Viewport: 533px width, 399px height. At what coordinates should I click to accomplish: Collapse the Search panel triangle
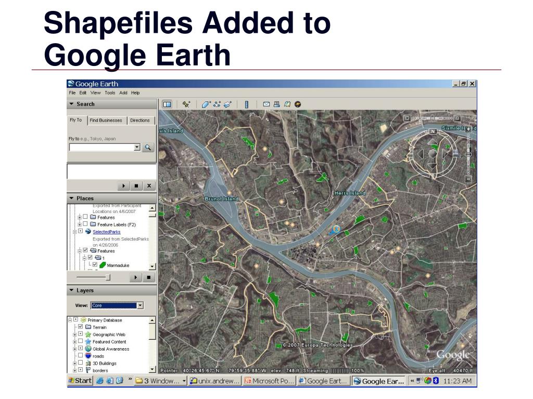pos(72,104)
